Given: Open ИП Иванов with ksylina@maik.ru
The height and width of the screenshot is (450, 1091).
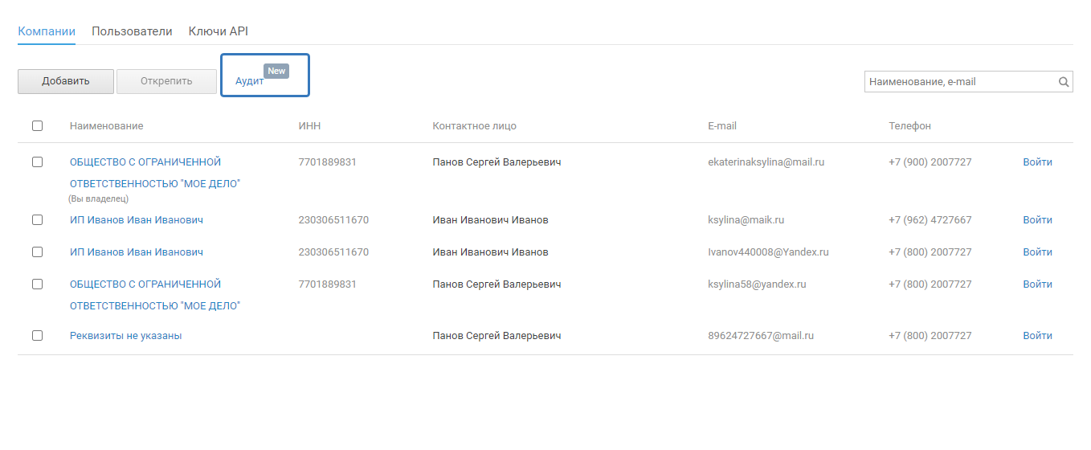Looking at the screenshot, I should (137, 220).
